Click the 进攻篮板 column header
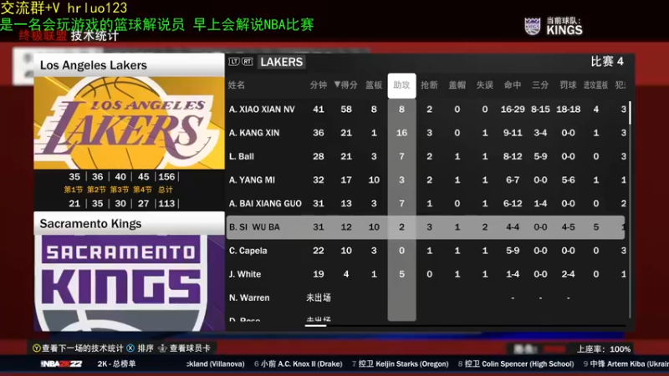 pyautogui.click(x=595, y=85)
